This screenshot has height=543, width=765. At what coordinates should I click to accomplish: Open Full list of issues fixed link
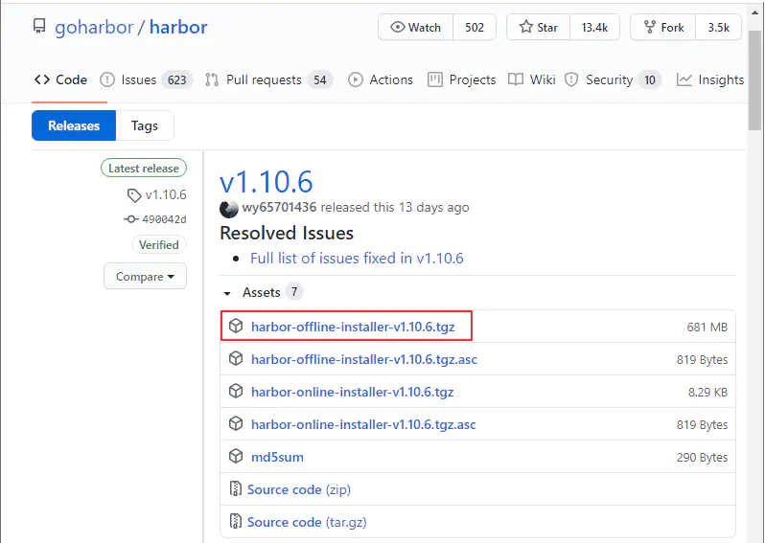tap(357, 258)
